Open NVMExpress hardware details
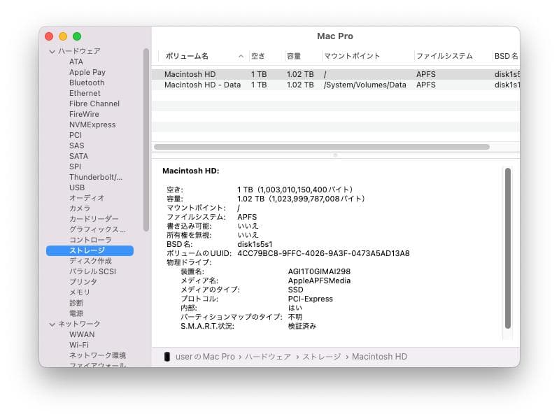Screen dimensions: 559x419 [x=92, y=125]
